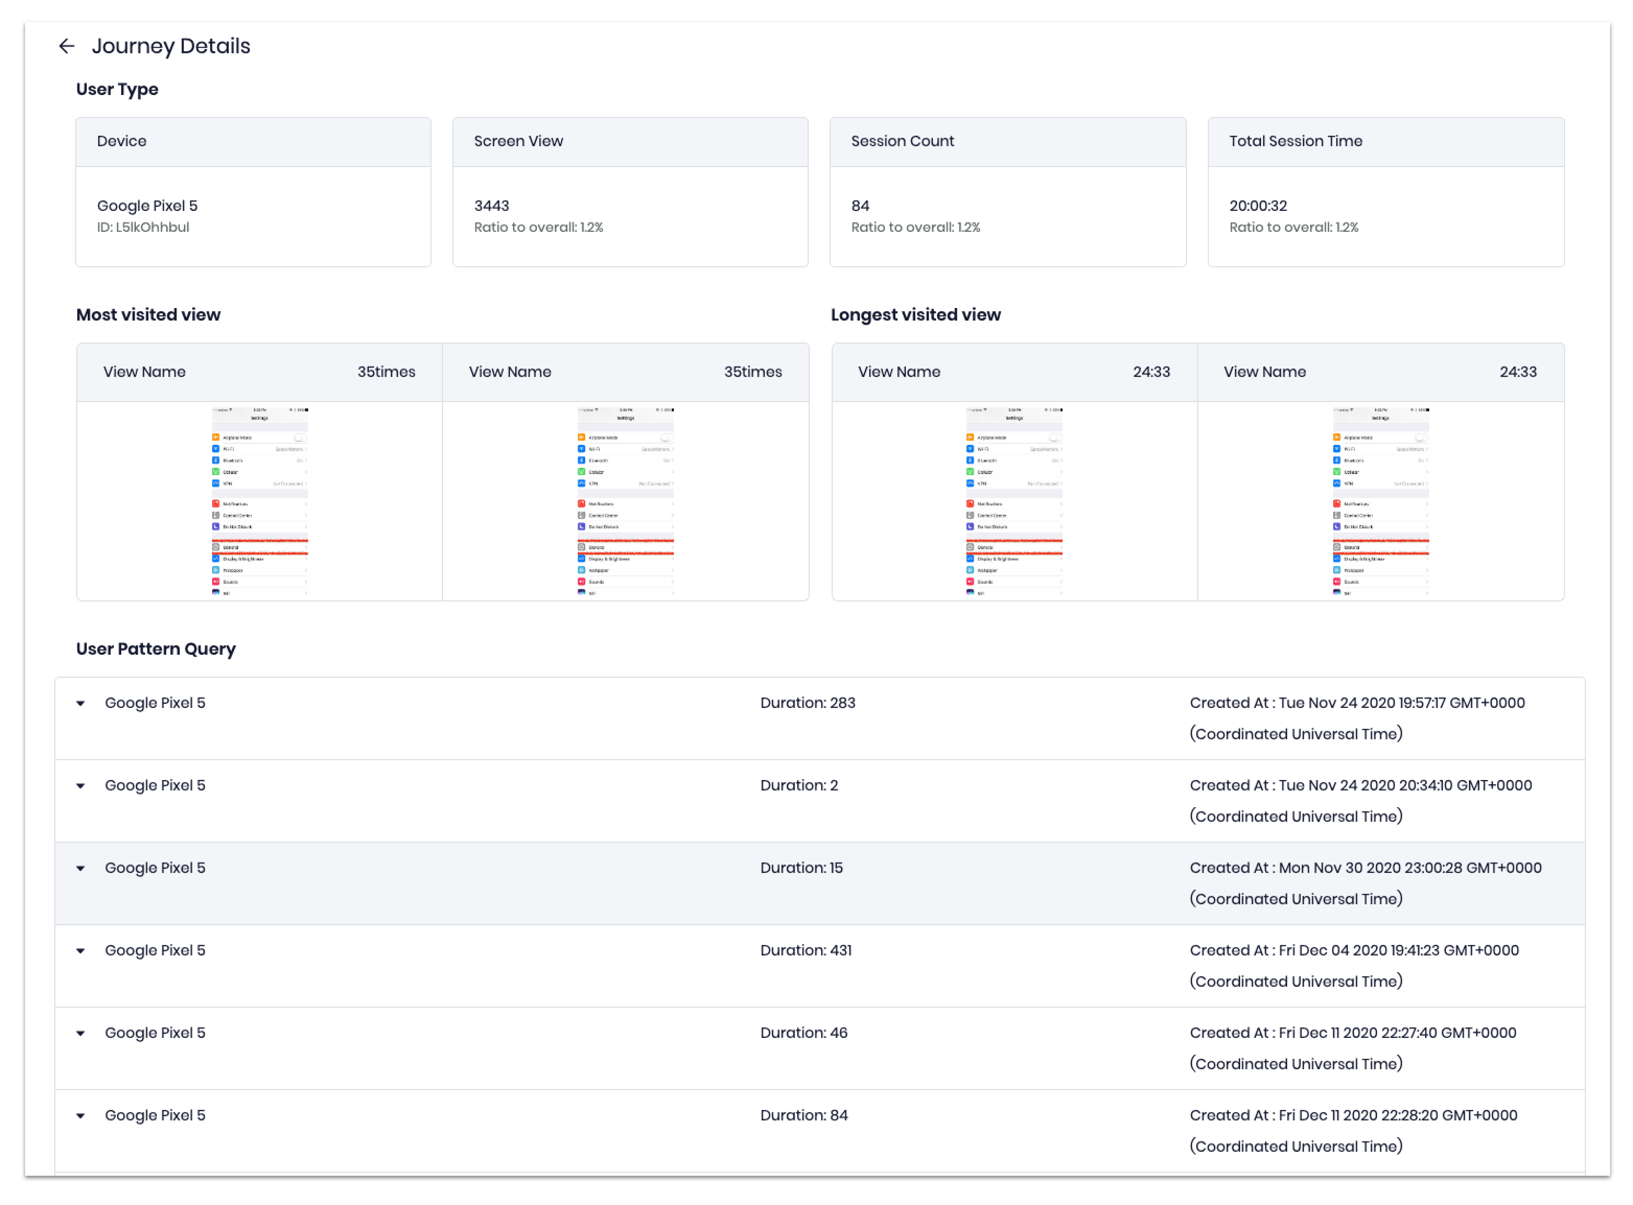Viewport: 1633px width, 1205px height.
Task: Expand the session row with Duration: 283
Action: (81, 703)
